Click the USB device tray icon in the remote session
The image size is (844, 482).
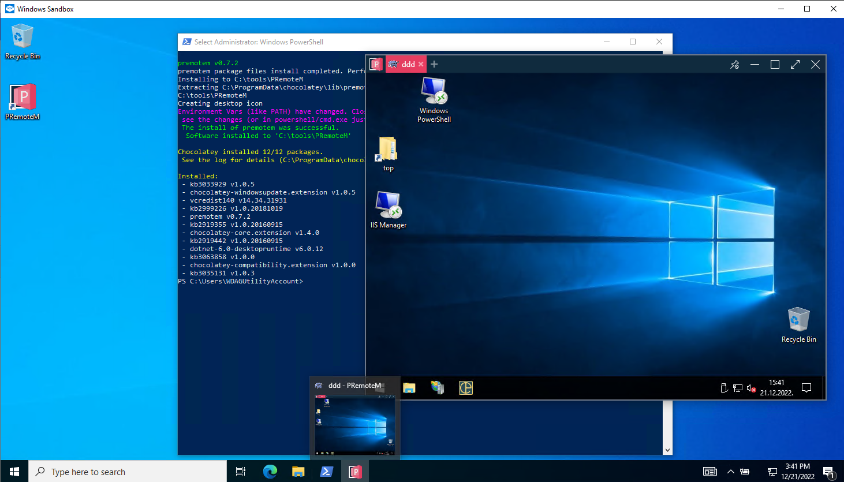[724, 388]
